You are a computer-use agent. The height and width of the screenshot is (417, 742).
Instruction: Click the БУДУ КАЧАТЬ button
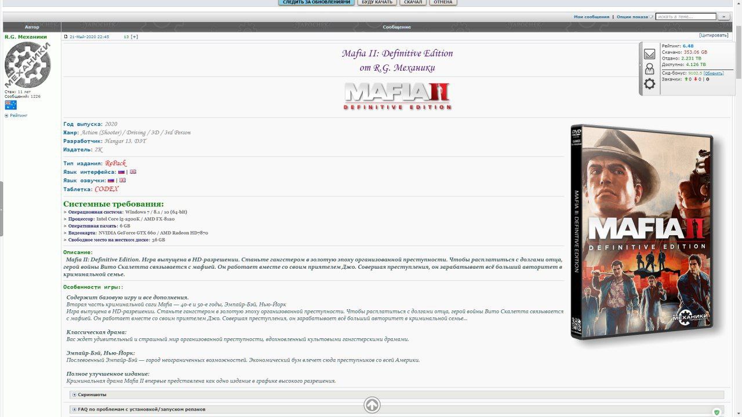377,2
